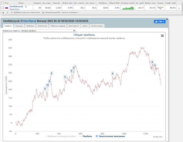Open the Достижения tab
Screen dimensions: 183x142
coord(74,26)
